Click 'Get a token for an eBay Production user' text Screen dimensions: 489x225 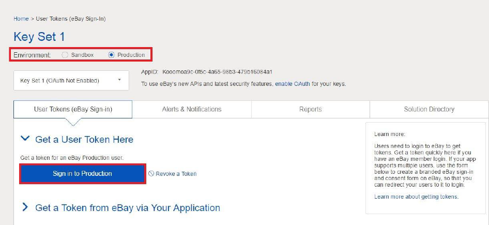[x=72, y=158]
